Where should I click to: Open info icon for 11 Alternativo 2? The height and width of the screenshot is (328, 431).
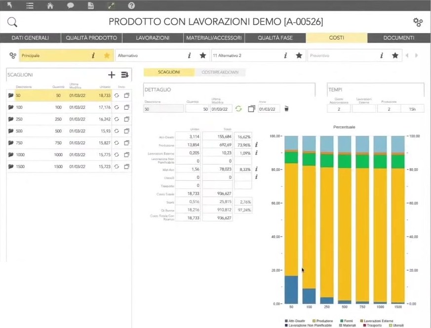(x=285, y=55)
